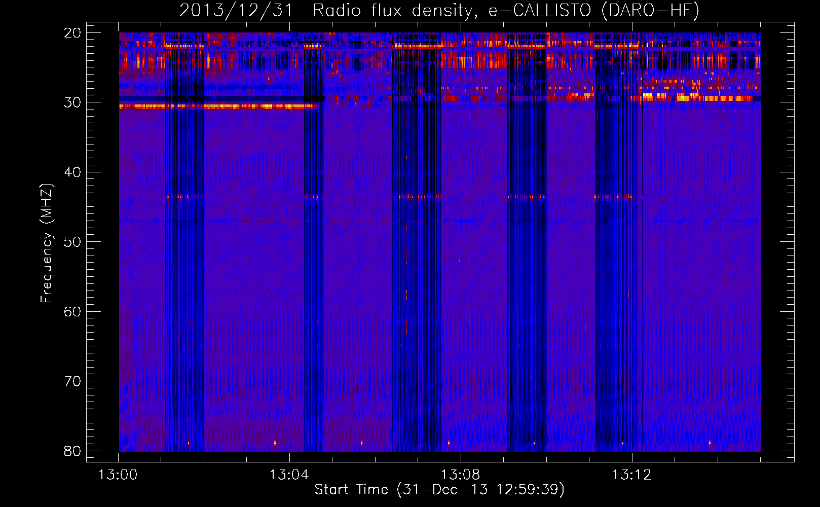This screenshot has height=507, width=820.
Task: Click the '50' frequency tick label
Action: click(73, 242)
